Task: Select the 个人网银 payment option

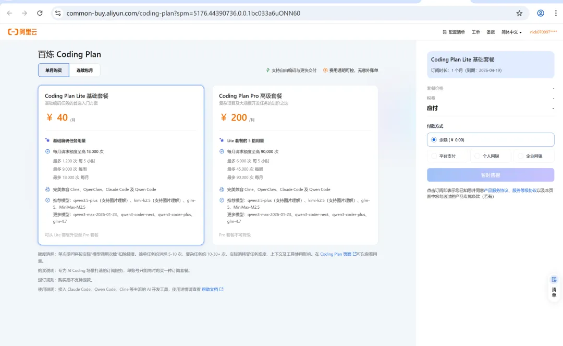Action: 491,156
